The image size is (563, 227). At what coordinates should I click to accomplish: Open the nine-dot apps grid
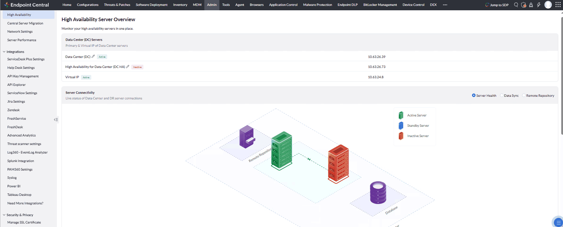tap(558, 5)
